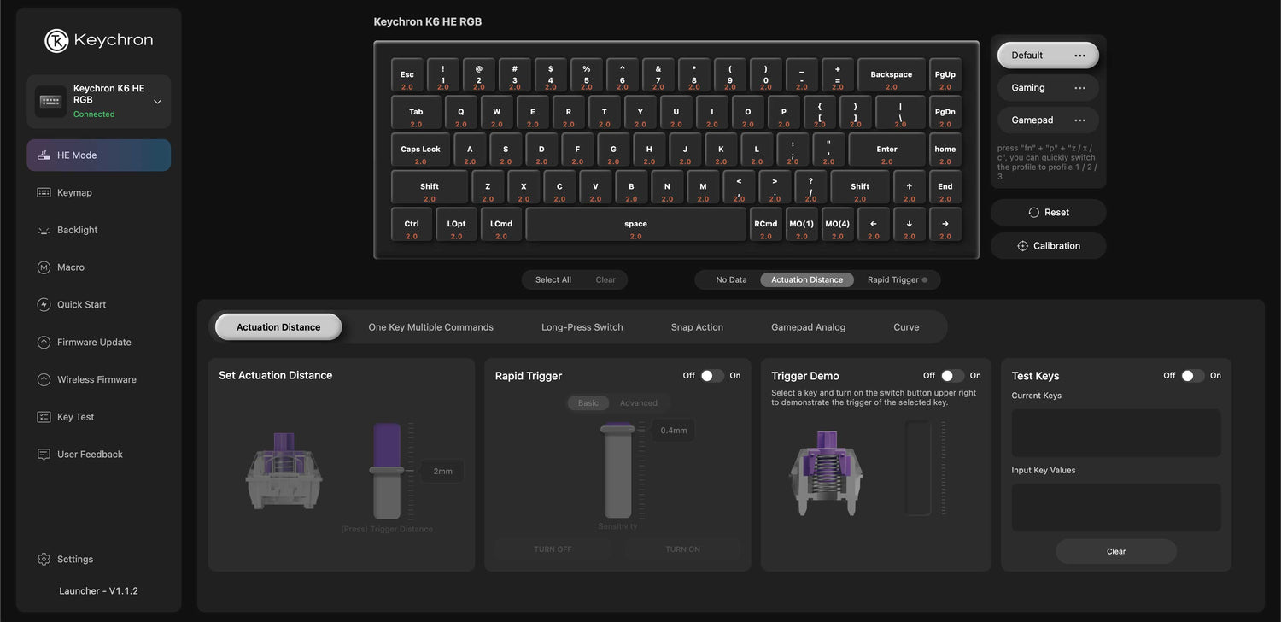Click the Macro icon in sidebar

point(44,267)
